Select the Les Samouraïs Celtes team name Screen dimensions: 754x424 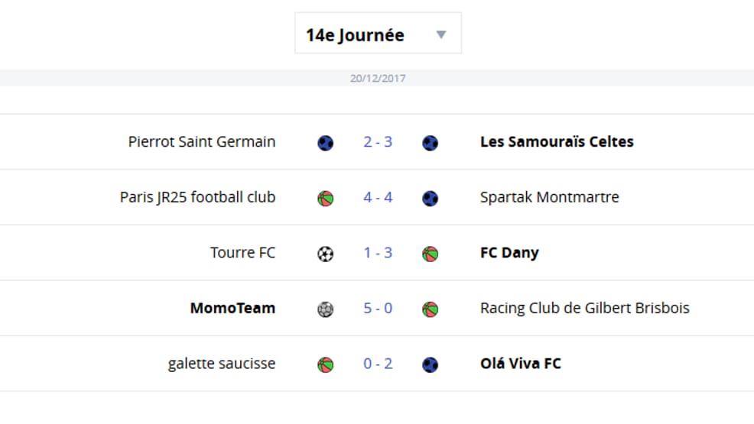pyautogui.click(x=557, y=141)
